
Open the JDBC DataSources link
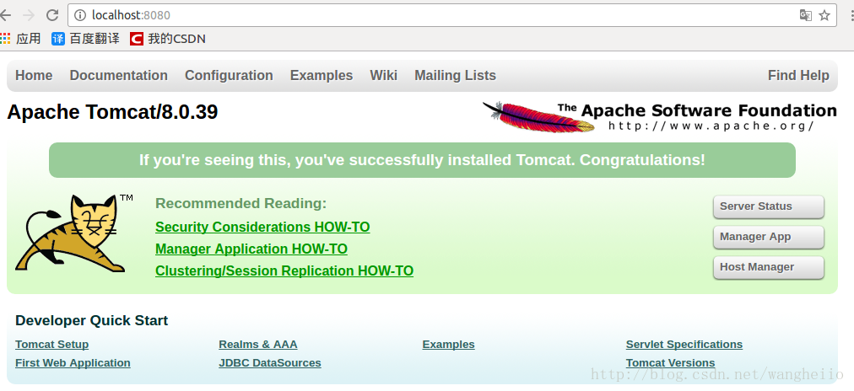coord(269,362)
